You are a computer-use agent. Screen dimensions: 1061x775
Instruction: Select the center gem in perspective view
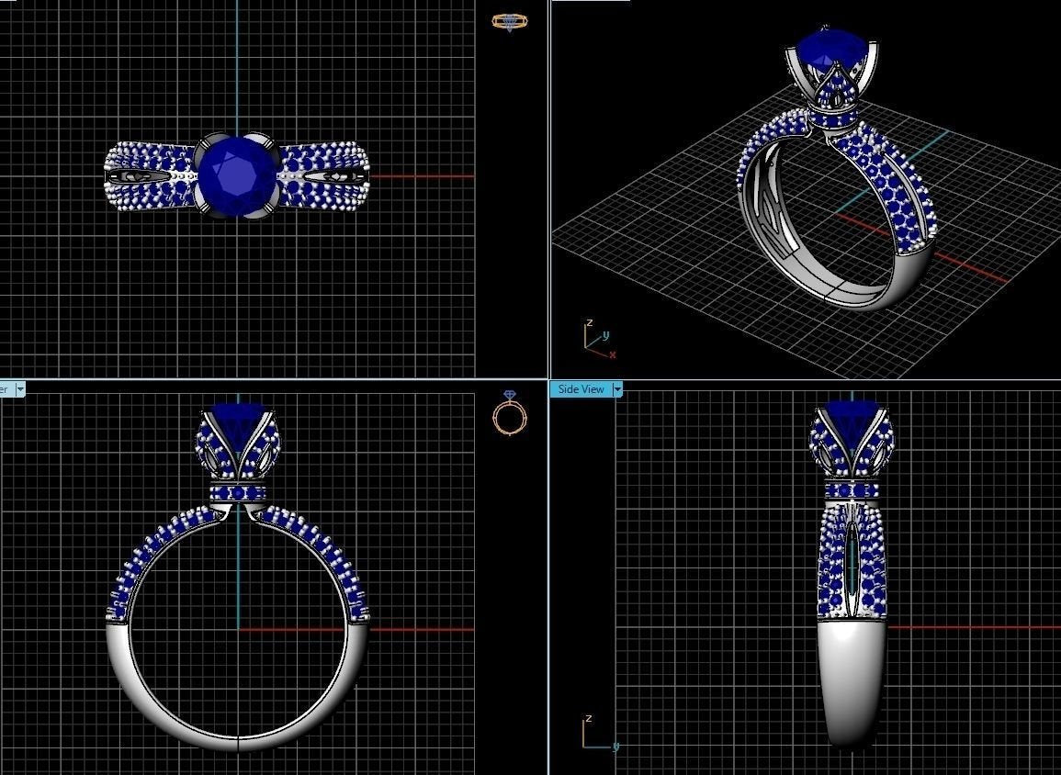tap(827, 50)
